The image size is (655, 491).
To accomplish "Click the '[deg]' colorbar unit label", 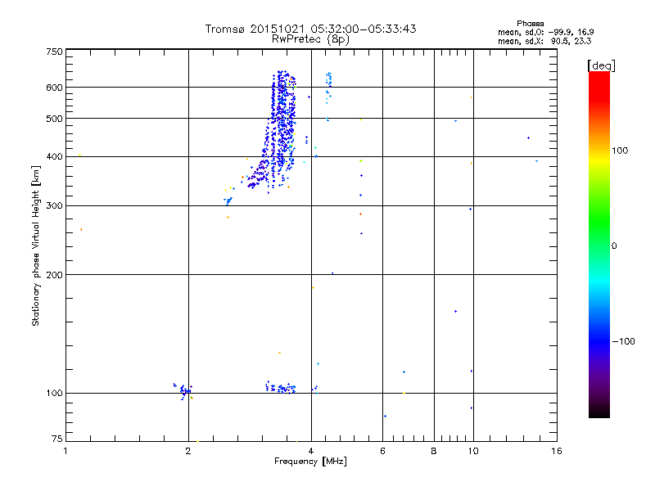I will point(601,65).
